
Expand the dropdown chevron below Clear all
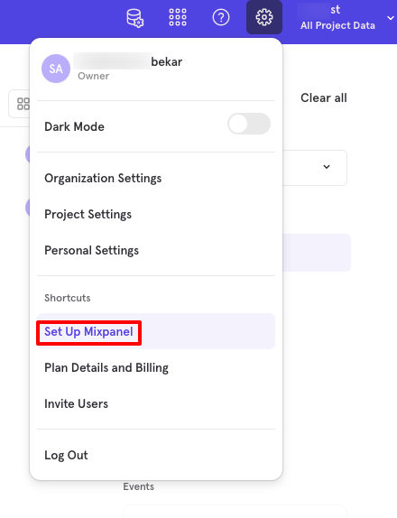[x=327, y=167]
